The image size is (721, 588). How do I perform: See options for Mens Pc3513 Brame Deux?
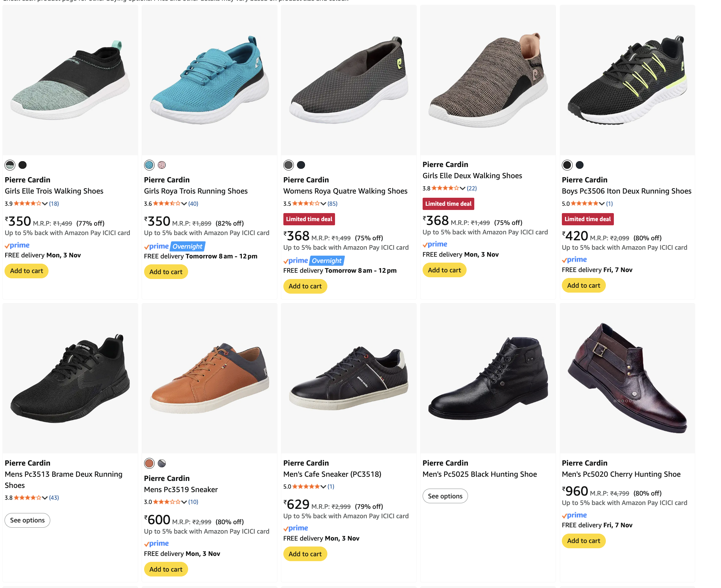coord(27,520)
